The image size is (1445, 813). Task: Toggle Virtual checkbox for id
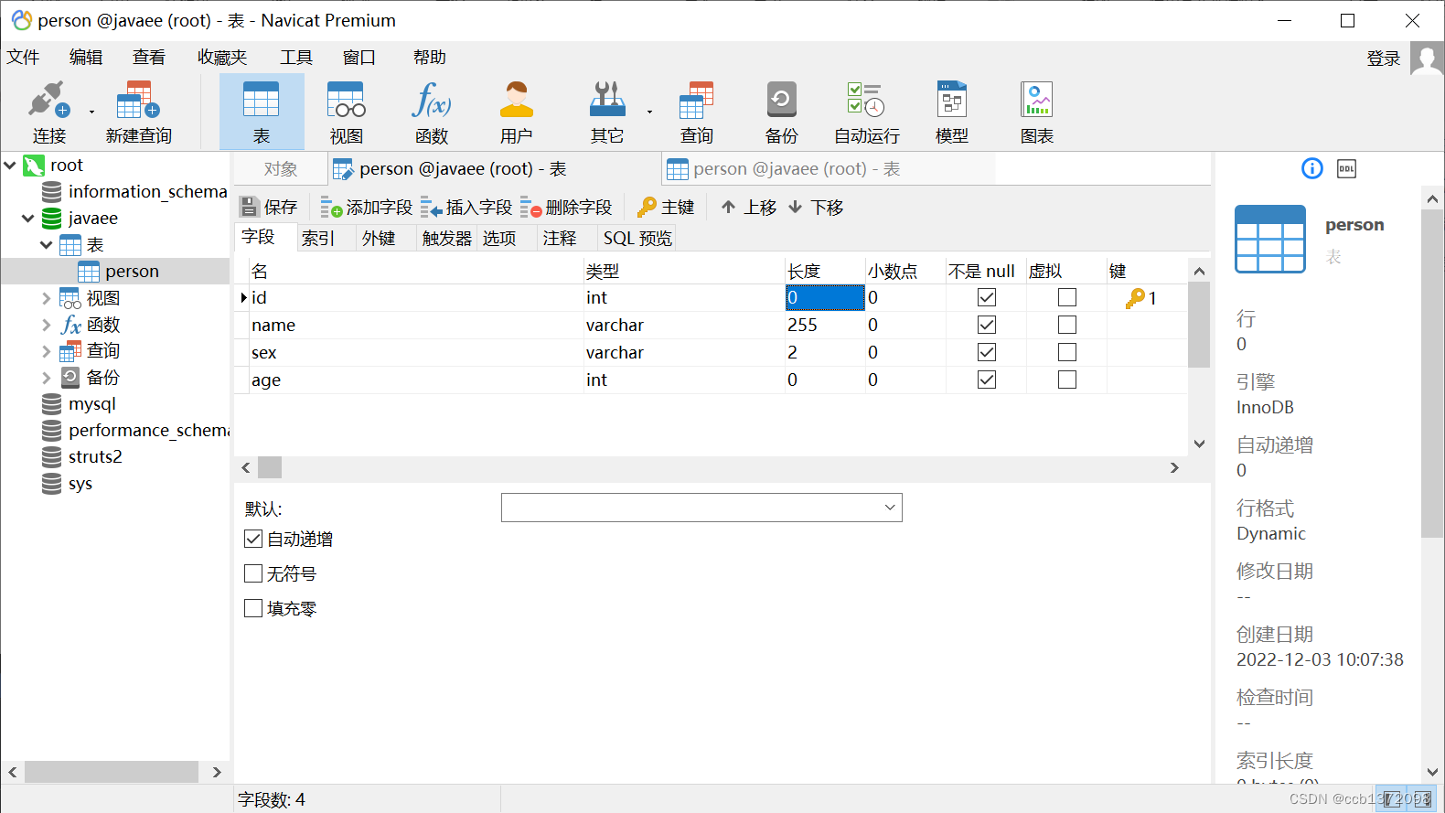1067,297
